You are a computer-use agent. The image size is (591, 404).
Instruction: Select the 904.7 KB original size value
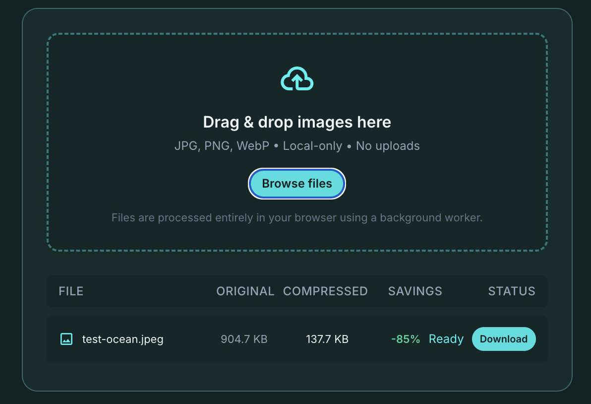244,339
